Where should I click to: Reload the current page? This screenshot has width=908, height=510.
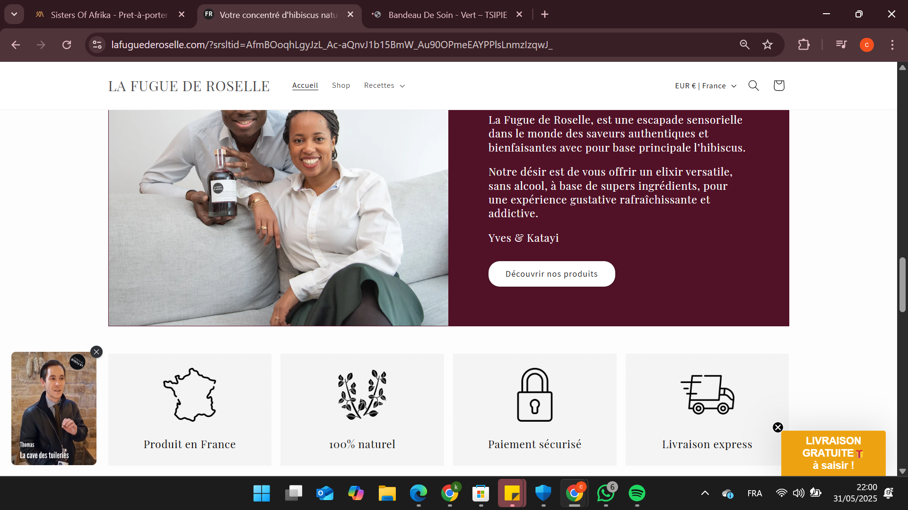[67, 45]
